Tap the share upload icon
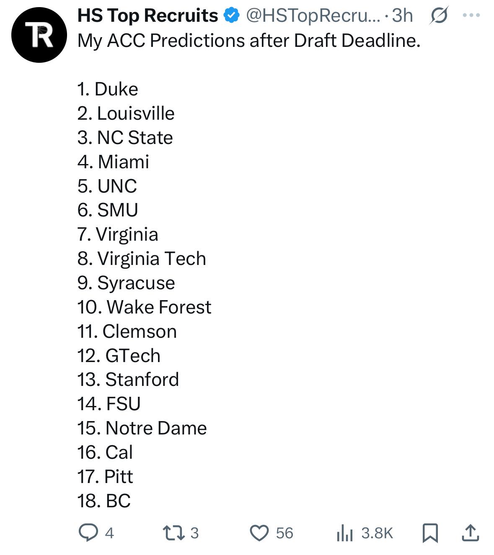 (x=470, y=533)
